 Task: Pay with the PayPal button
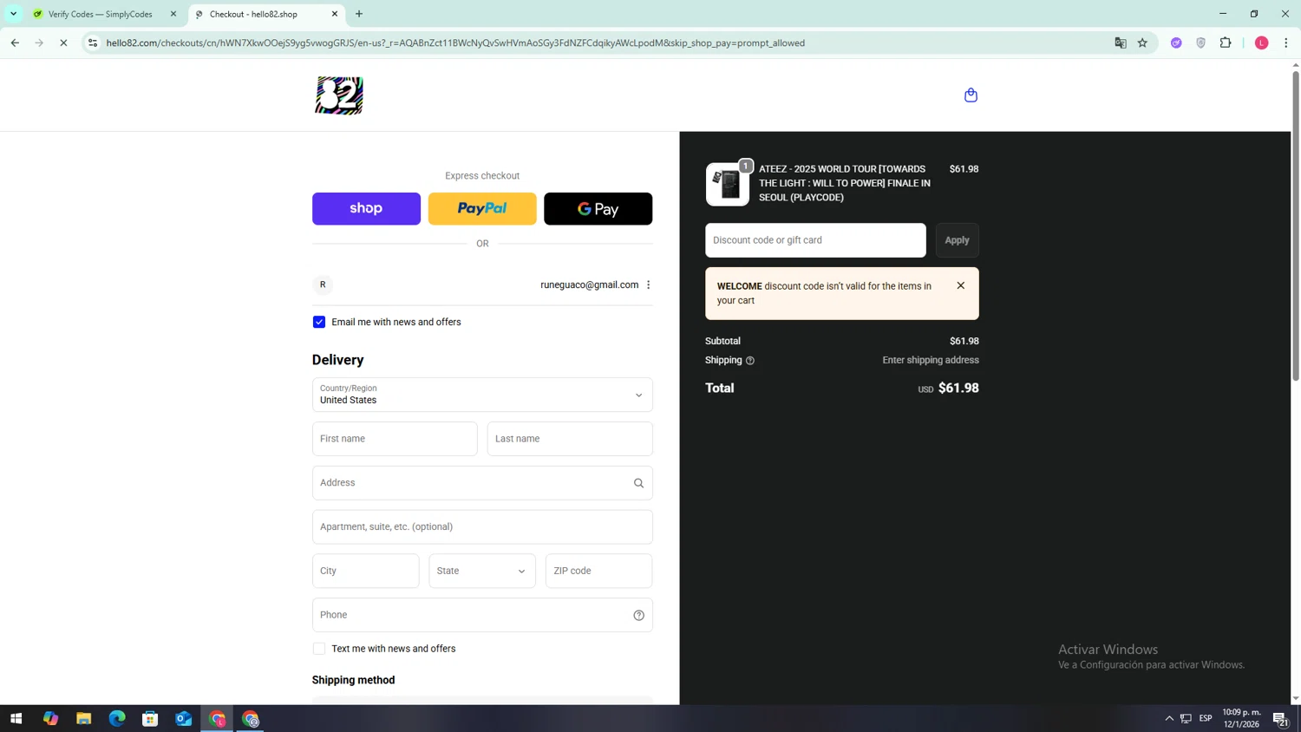[x=482, y=209]
